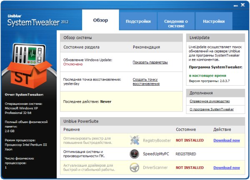250x180 pixels.
Task: Minimize the SystemTweaker window
Action: click(235, 5)
